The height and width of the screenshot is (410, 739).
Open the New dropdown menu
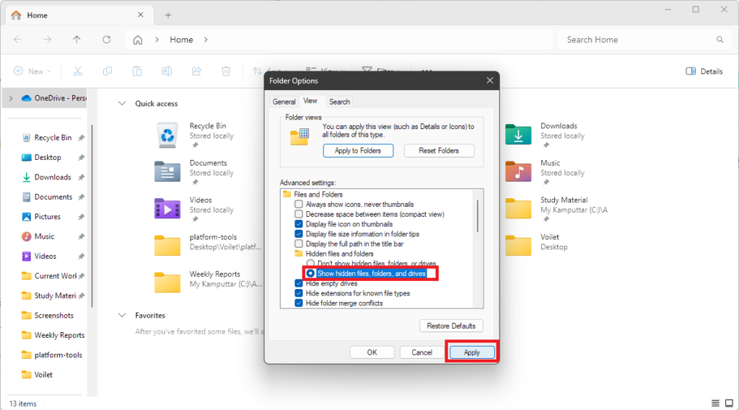[x=32, y=71]
